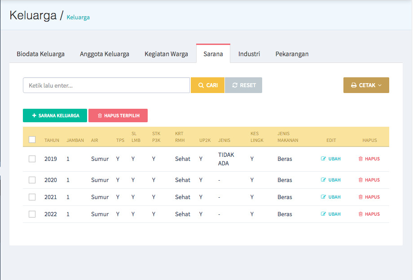413x280 pixels.
Task: Open the Pekarangan tab
Action: click(x=292, y=54)
